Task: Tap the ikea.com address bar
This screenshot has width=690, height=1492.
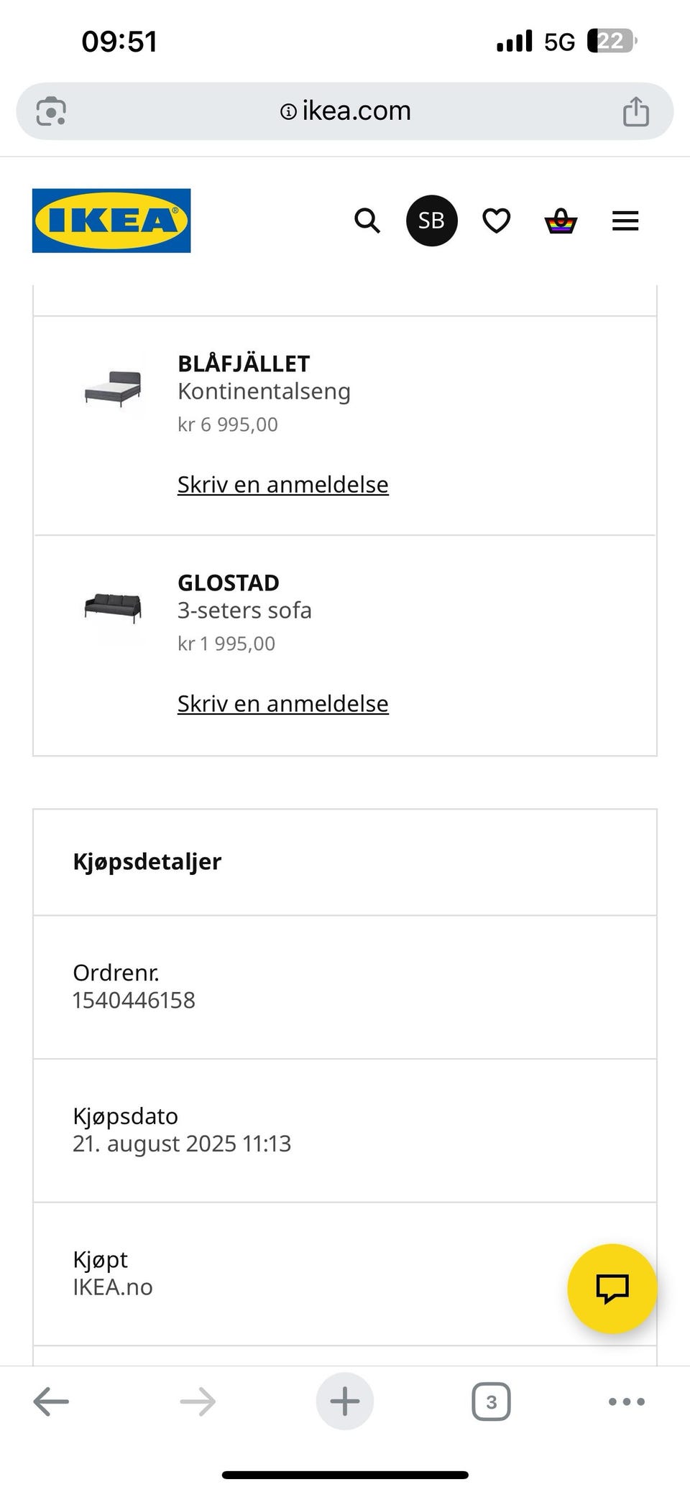Action: [345, 111]
